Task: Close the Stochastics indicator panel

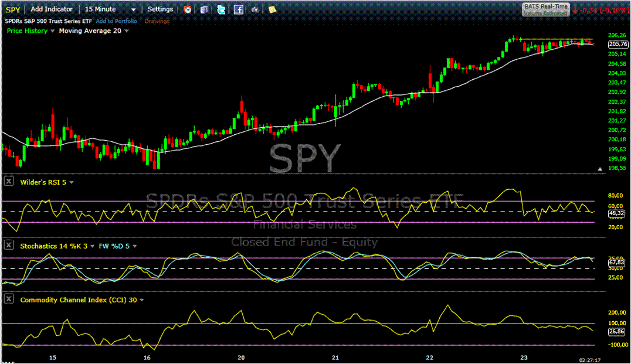Action: [x=9, y=245]
